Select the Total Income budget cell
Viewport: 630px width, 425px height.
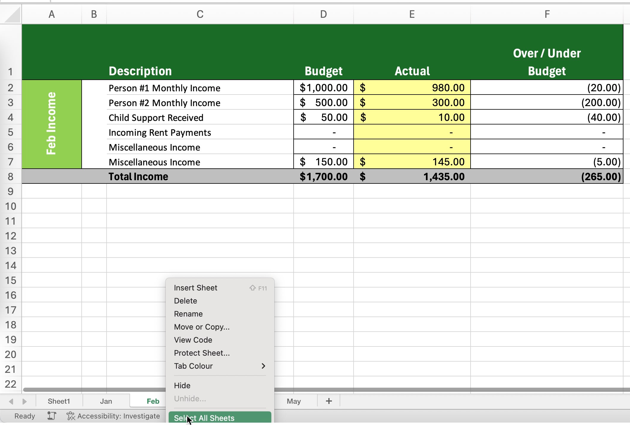pos(323,176)
